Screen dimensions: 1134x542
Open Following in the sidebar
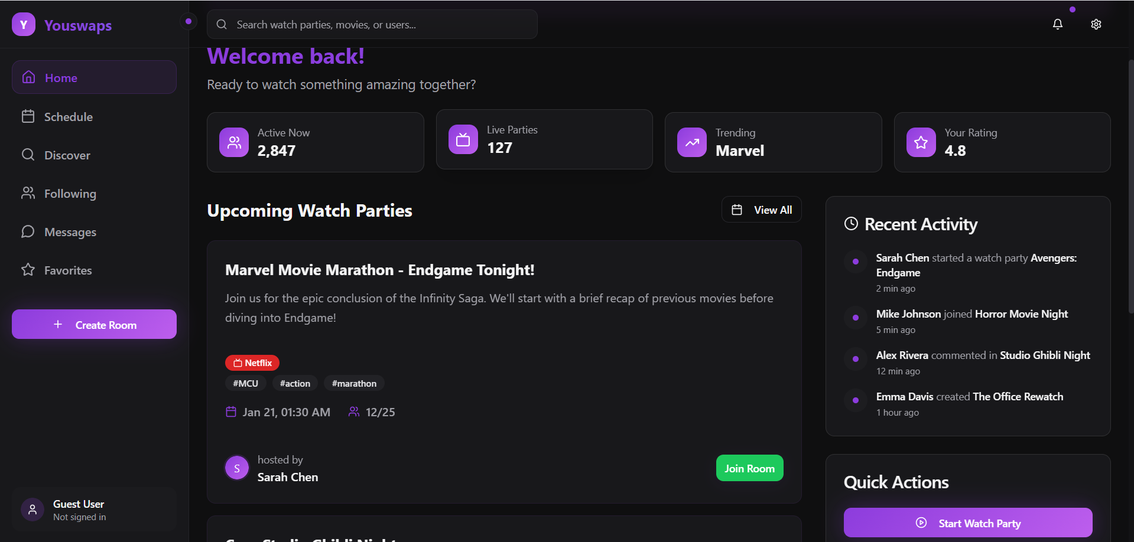[x=70, y=194]
